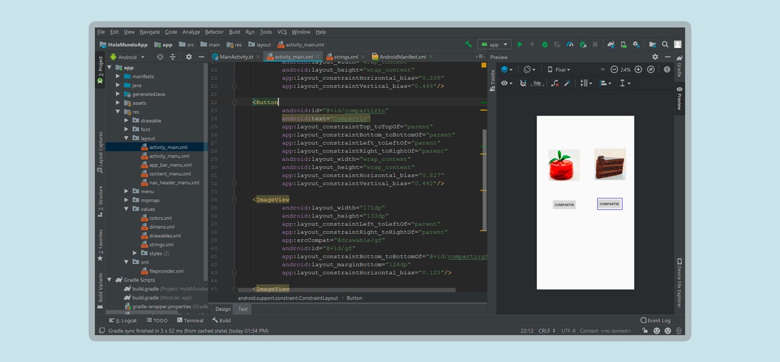Click Collapse All icon in Project panel
Image resolution: width=780 pixels, height=362 pixels.
(x=173, y=57)
